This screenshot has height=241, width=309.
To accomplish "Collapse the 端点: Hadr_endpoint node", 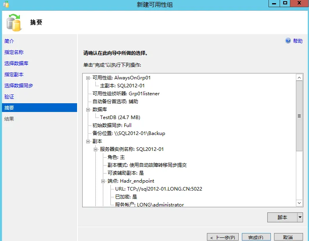I will pyautogui.click(x=103, y=181).
